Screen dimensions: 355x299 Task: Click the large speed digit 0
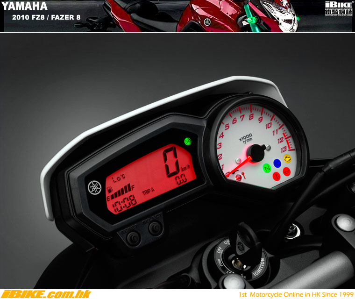pyautogui.click(x=171, y=162)
